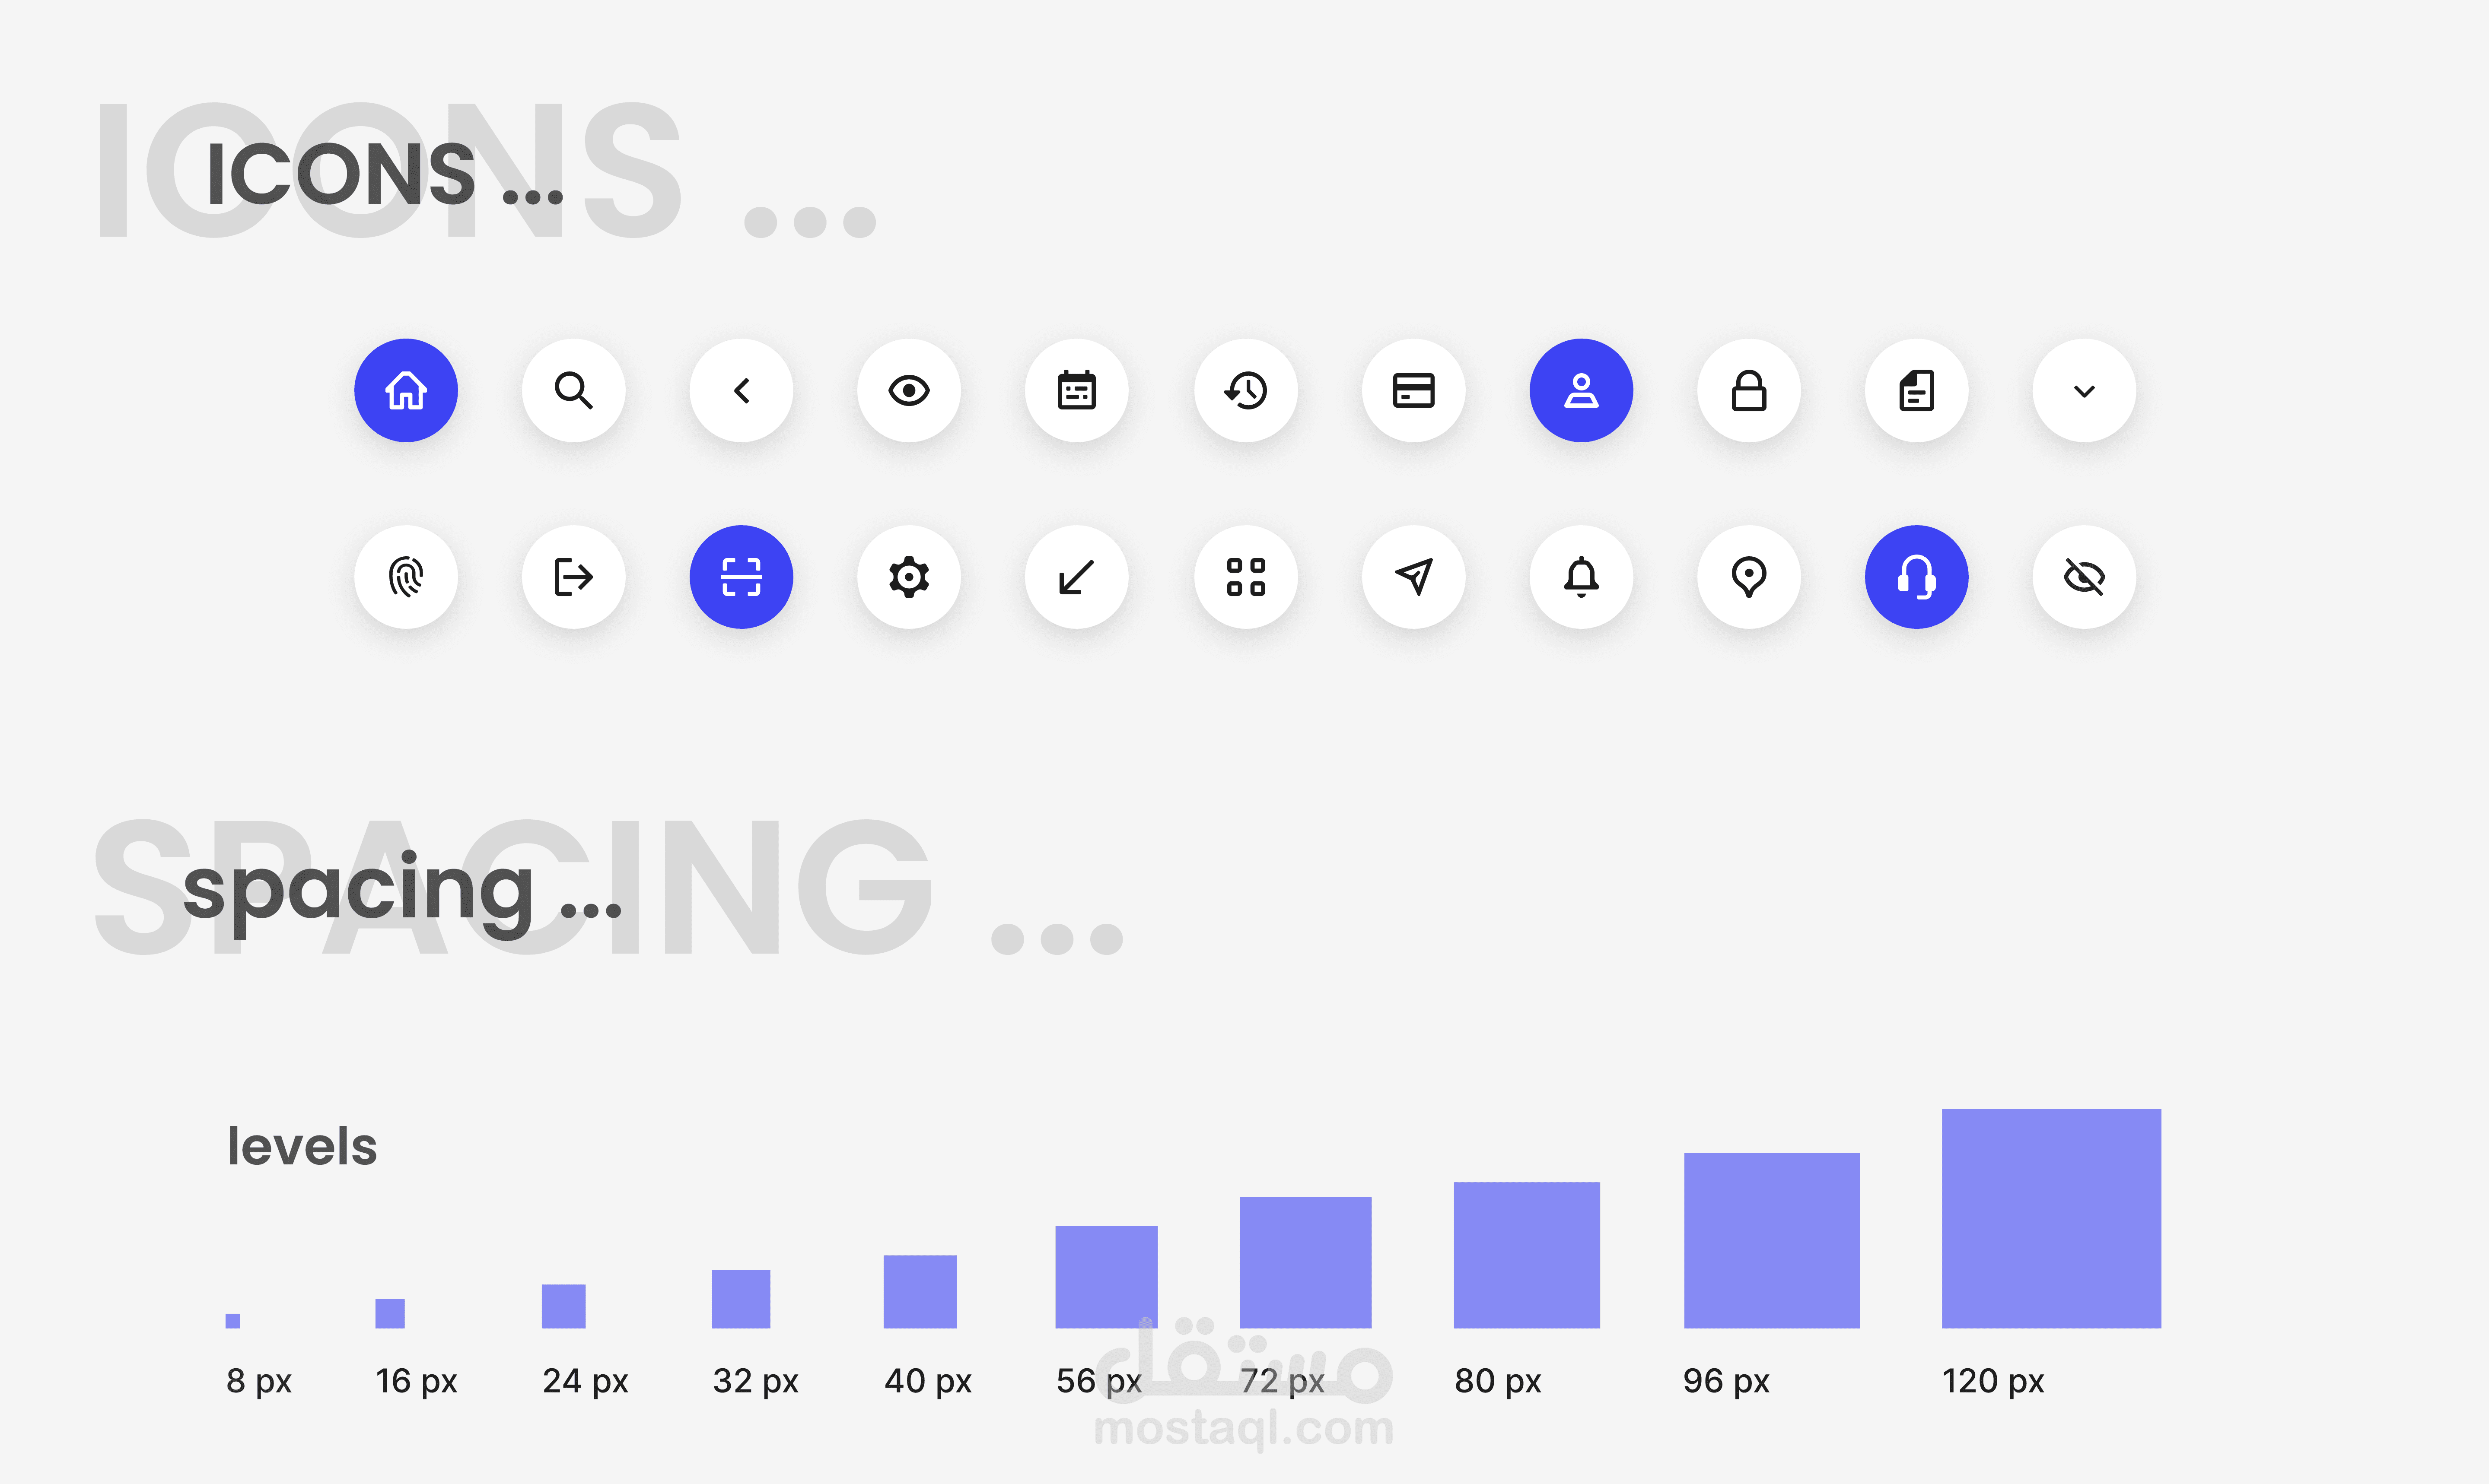2489x1484 pixels.
Task: Click the paper plane send icon
Action: (1413, 577)
